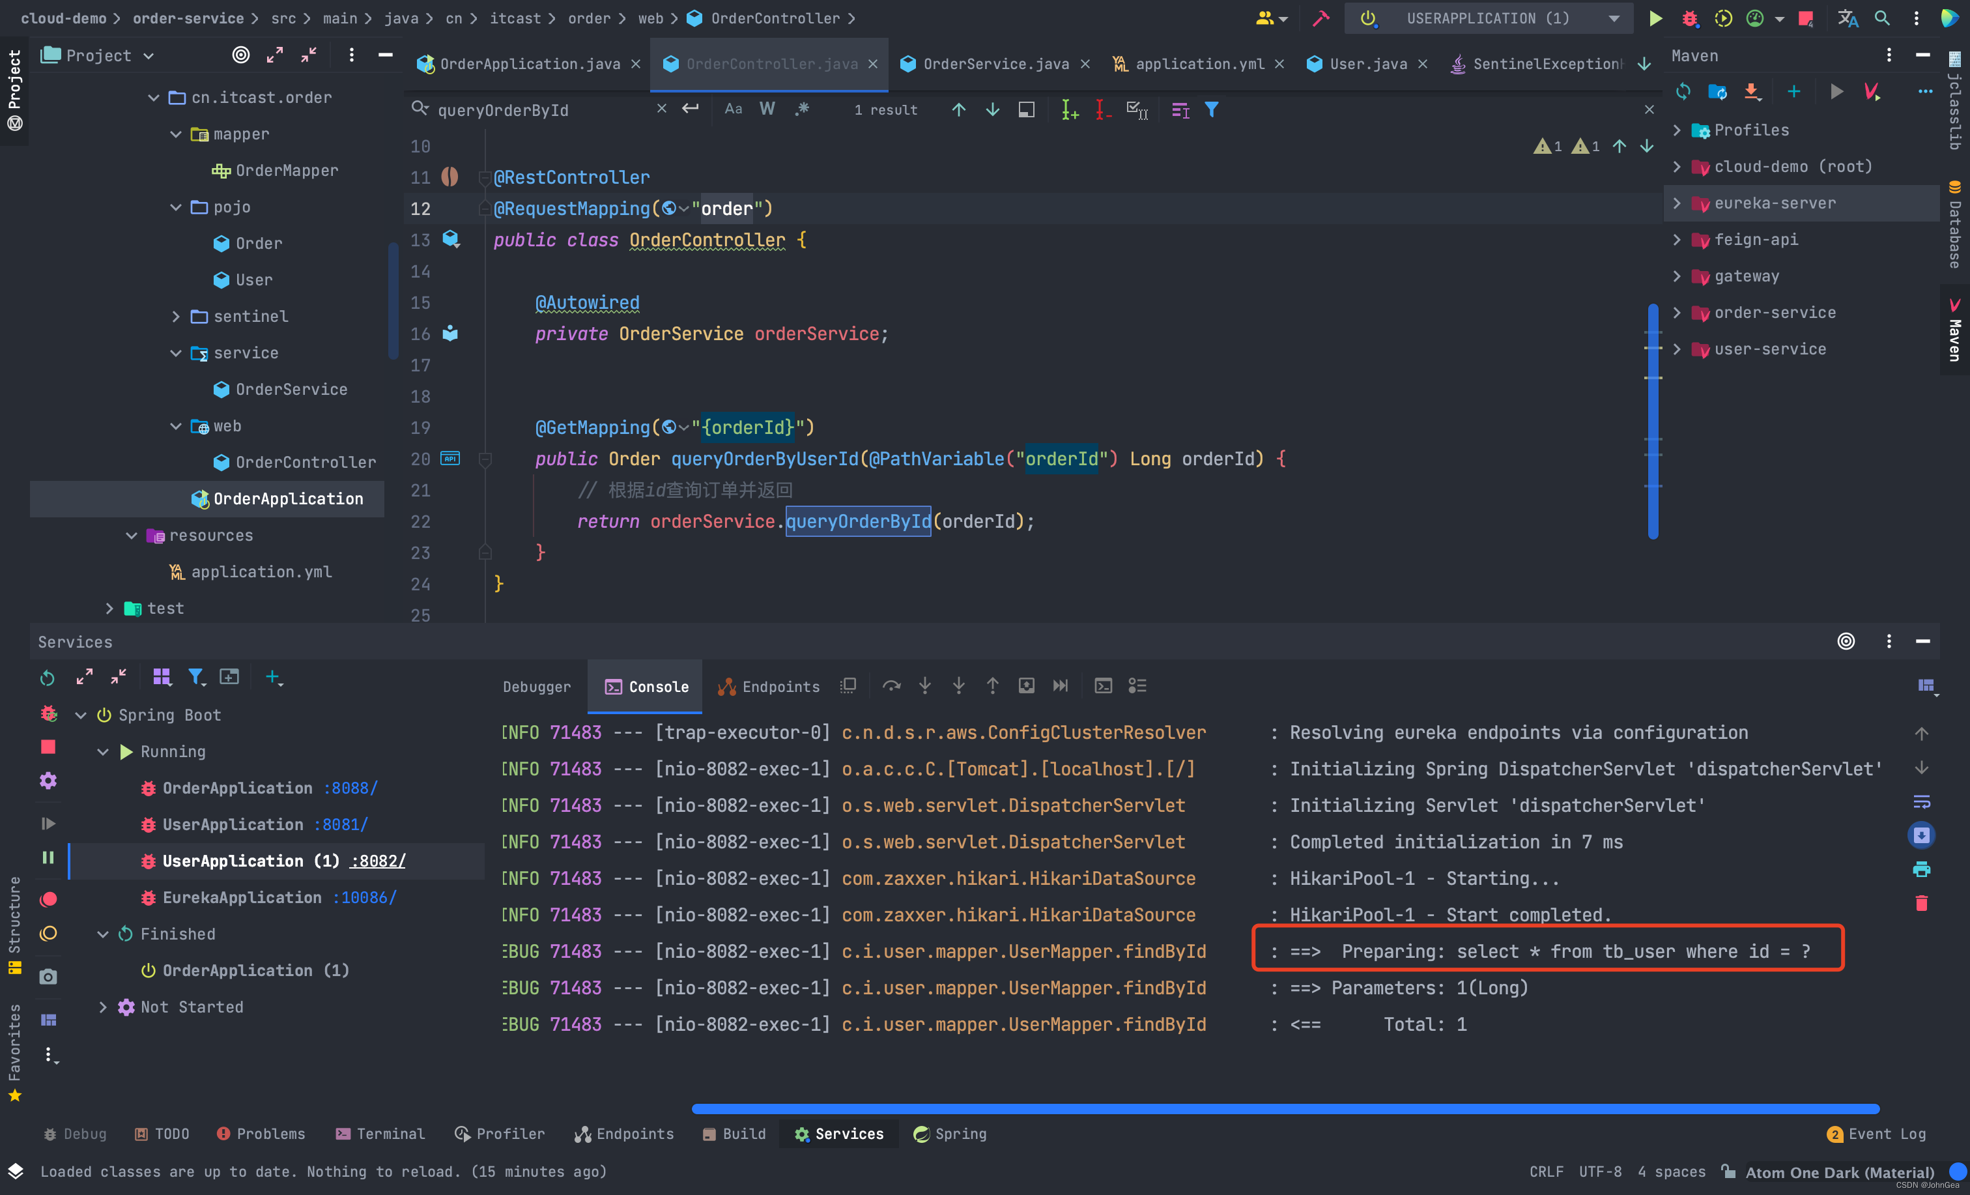
Task: Click Step Over icon in debugger toolbar
Action: coord(891,685)
